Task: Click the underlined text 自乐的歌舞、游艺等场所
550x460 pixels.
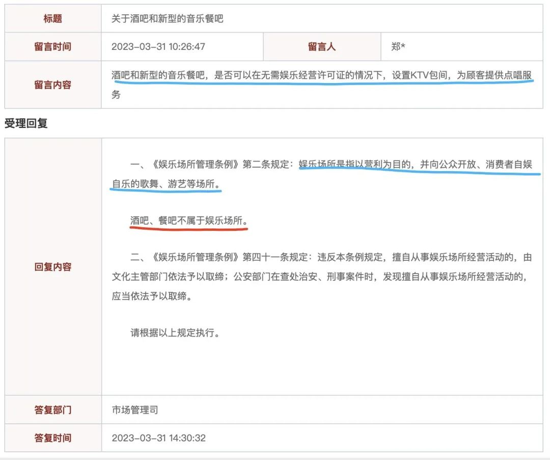Action: pos(166,184)
